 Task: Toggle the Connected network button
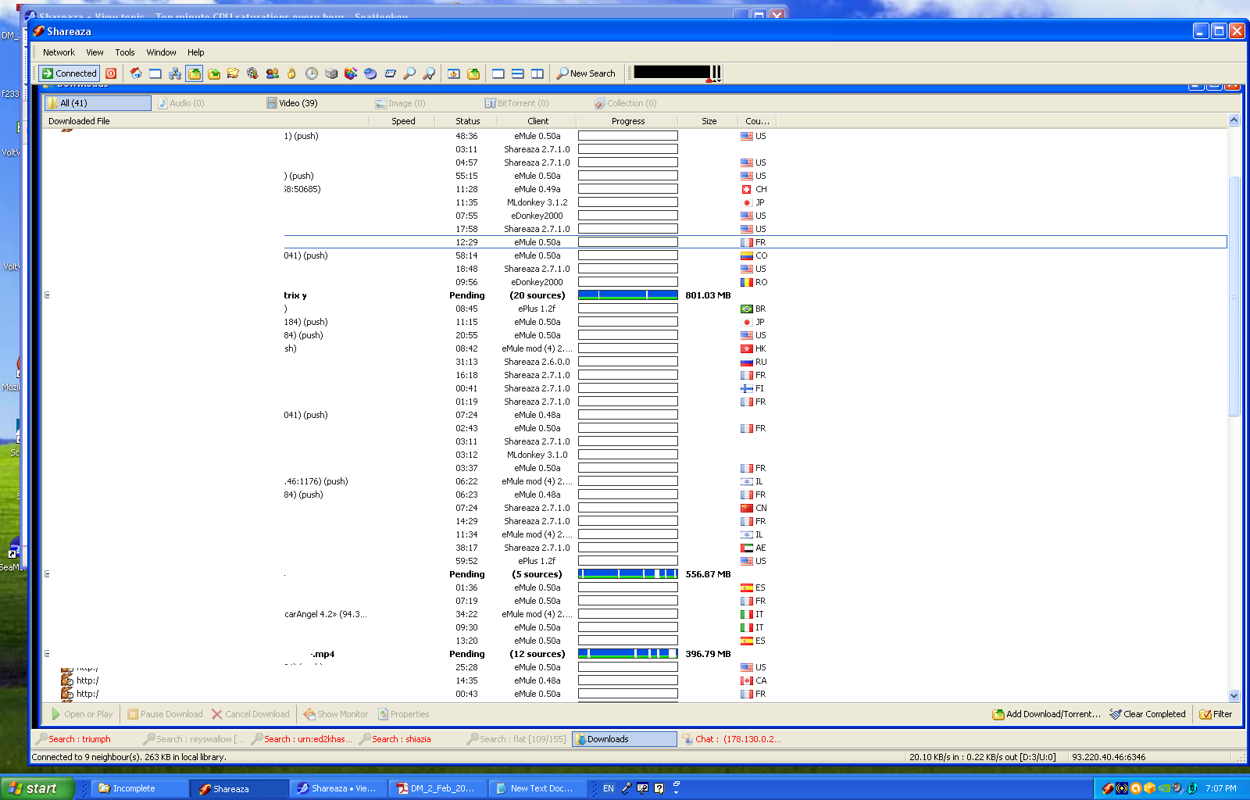[x=70, y=73]
